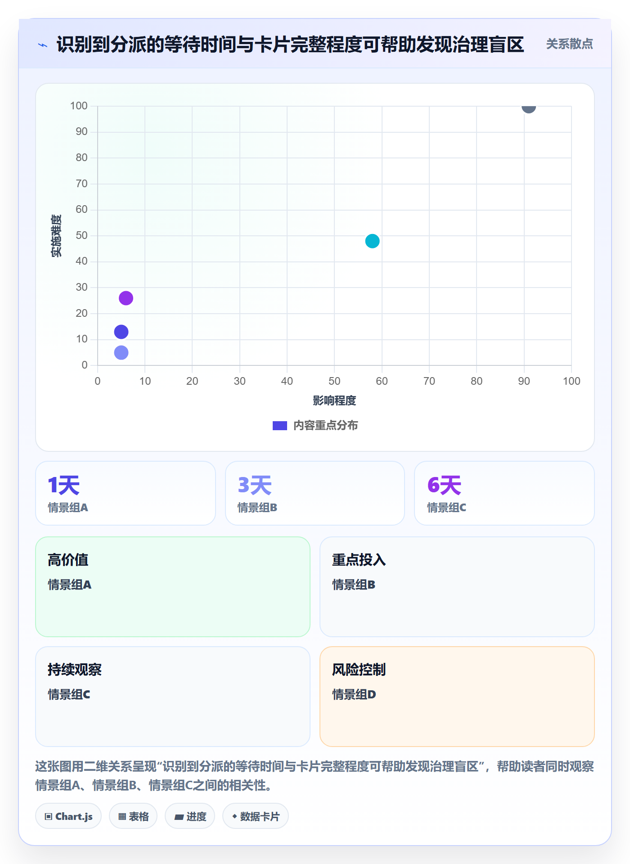
Task: Click the chart title 识别到分派的等待时间…
Action: click(x=290, y=45)
